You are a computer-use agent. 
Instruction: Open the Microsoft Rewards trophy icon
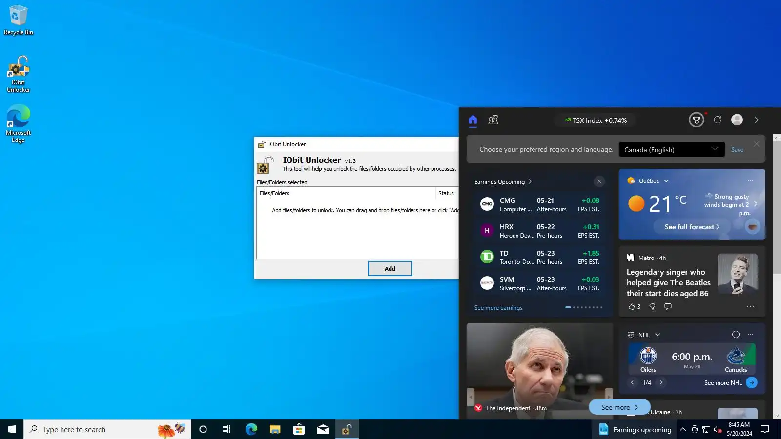point(697,120)
